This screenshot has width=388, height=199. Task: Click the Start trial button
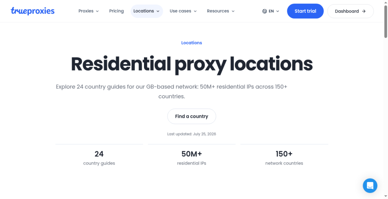(305, 11)
